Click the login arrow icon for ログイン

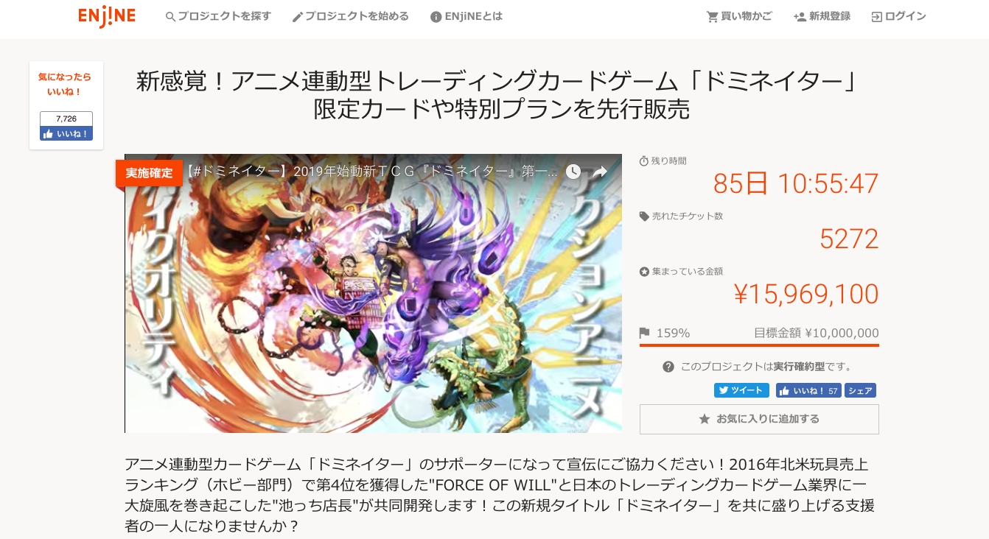[877, 16]
